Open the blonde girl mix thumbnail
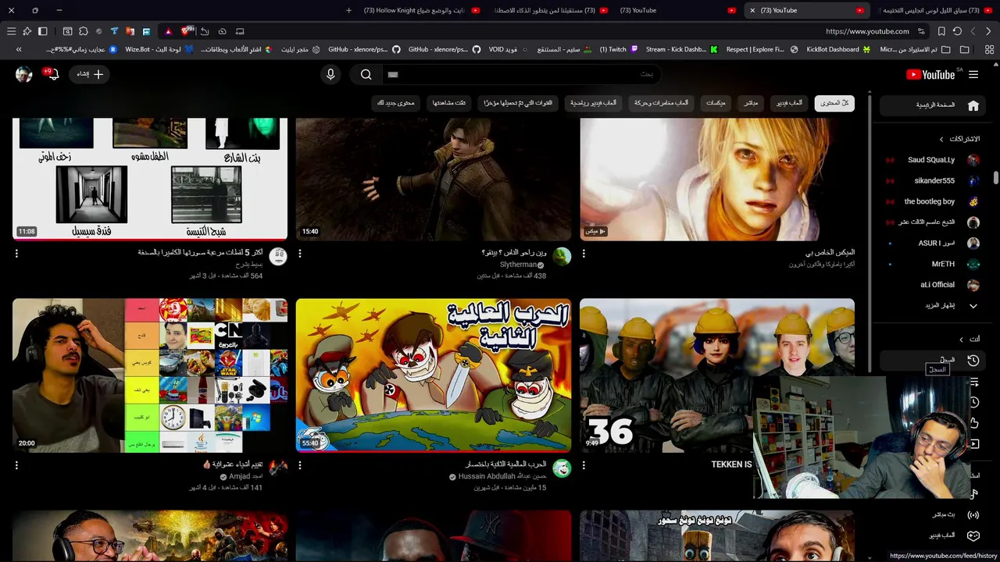The height and width of the screenshot is (562, 1000). (x=717, y=179)
